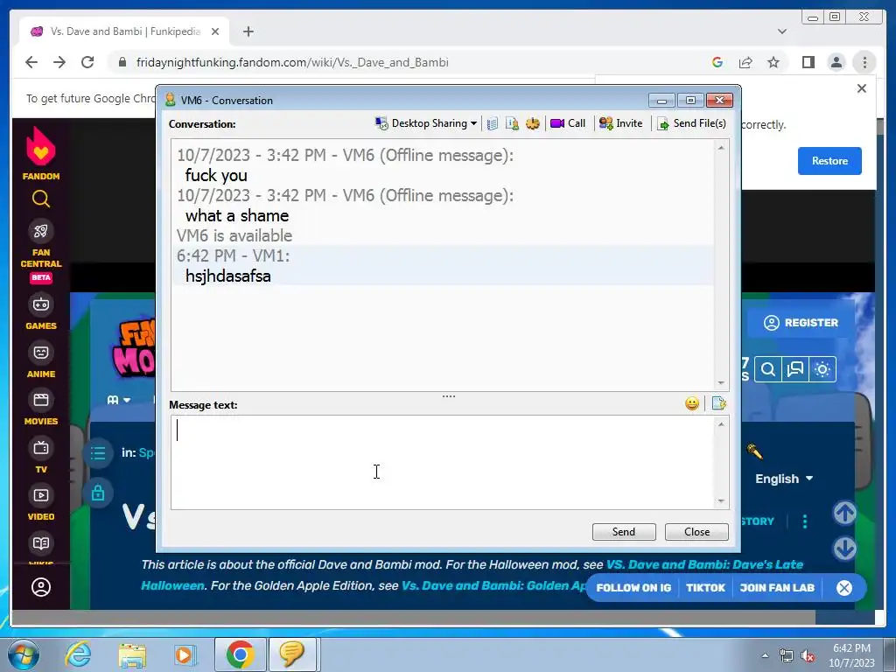Image resolution: width=896 pixels, height=672 pixels.
Task: Start a video Call
Action: [x=567, y=123]
